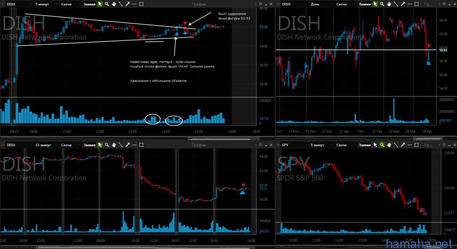457x249 pixels.
Task: Pick trend line tool in SPY chart
Action: click(x=396, y=145)
